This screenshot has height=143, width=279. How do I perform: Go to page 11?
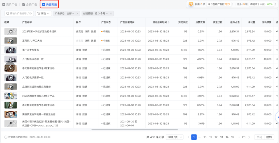tap(210, 137)
